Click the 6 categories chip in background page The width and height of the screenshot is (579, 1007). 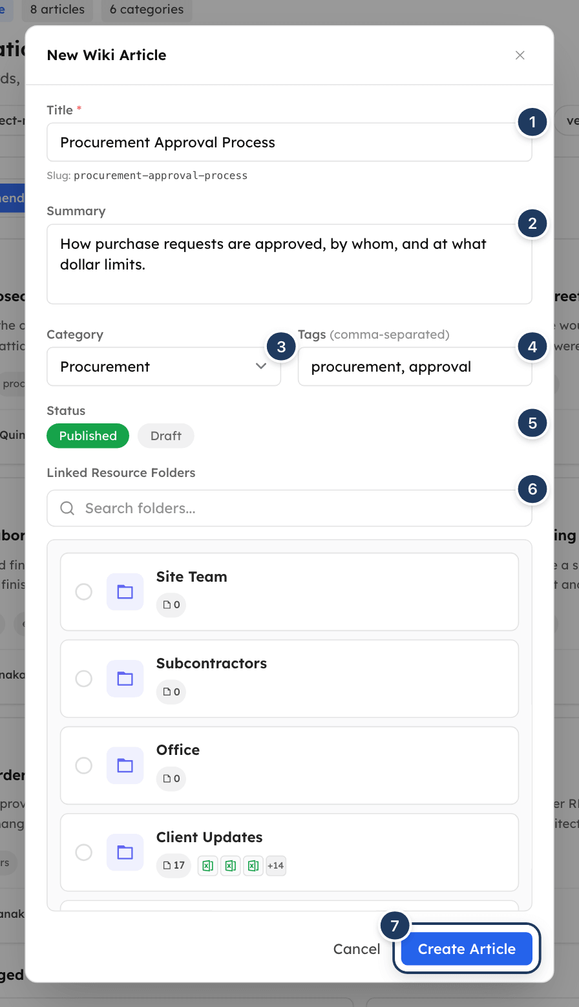pos(147,10)
